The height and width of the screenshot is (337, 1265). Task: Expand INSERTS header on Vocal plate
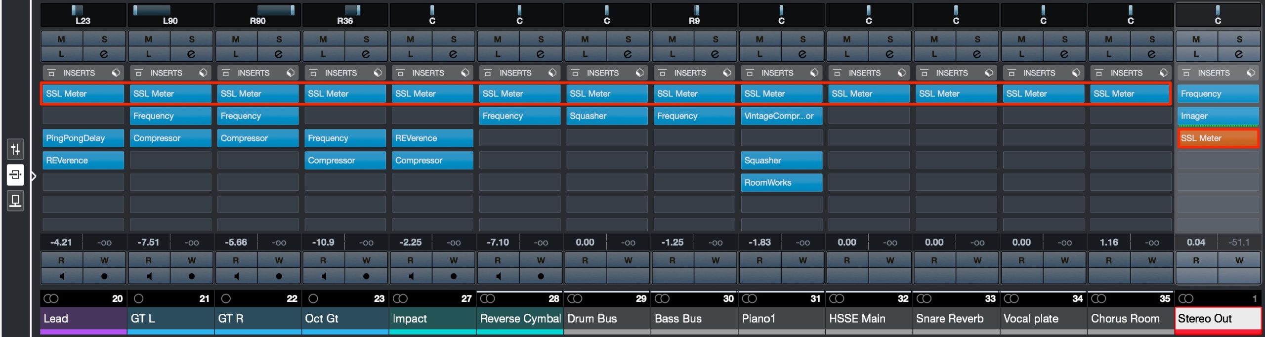(x=1039, y=73)
